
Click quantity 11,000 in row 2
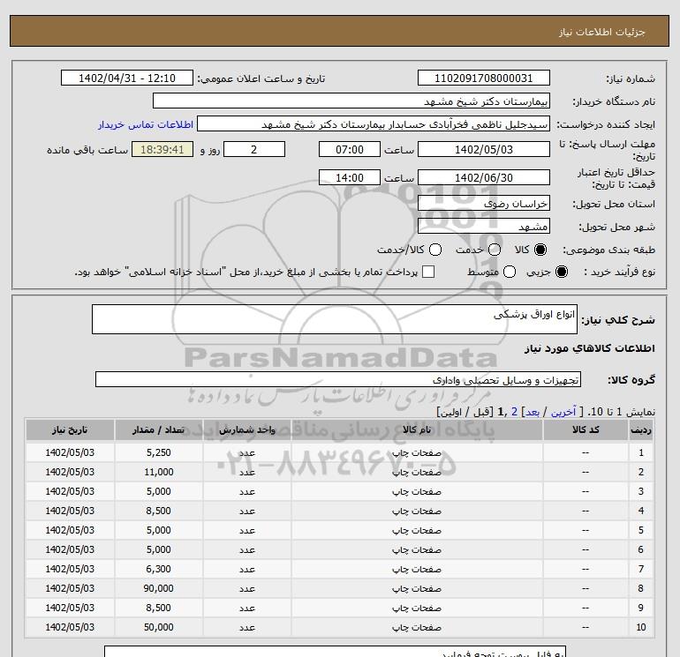158,472
